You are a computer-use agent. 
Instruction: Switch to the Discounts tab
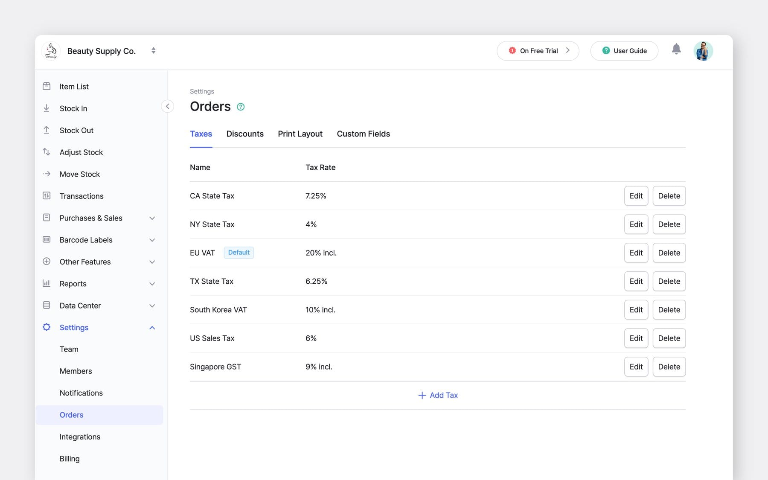point(245,134)
